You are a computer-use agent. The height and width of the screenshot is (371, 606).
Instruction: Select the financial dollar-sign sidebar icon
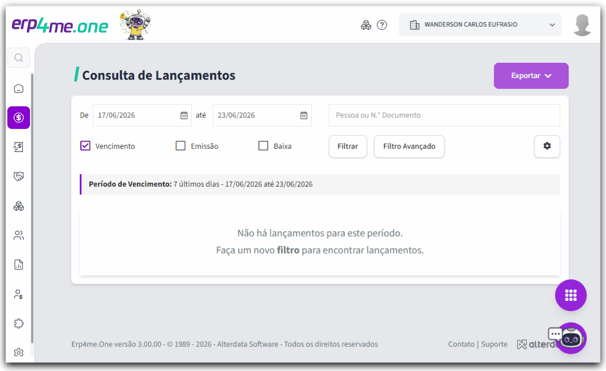(x=19, y=118)
